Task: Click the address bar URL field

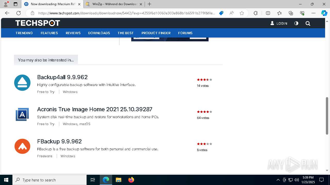Action: coord(126,13)
